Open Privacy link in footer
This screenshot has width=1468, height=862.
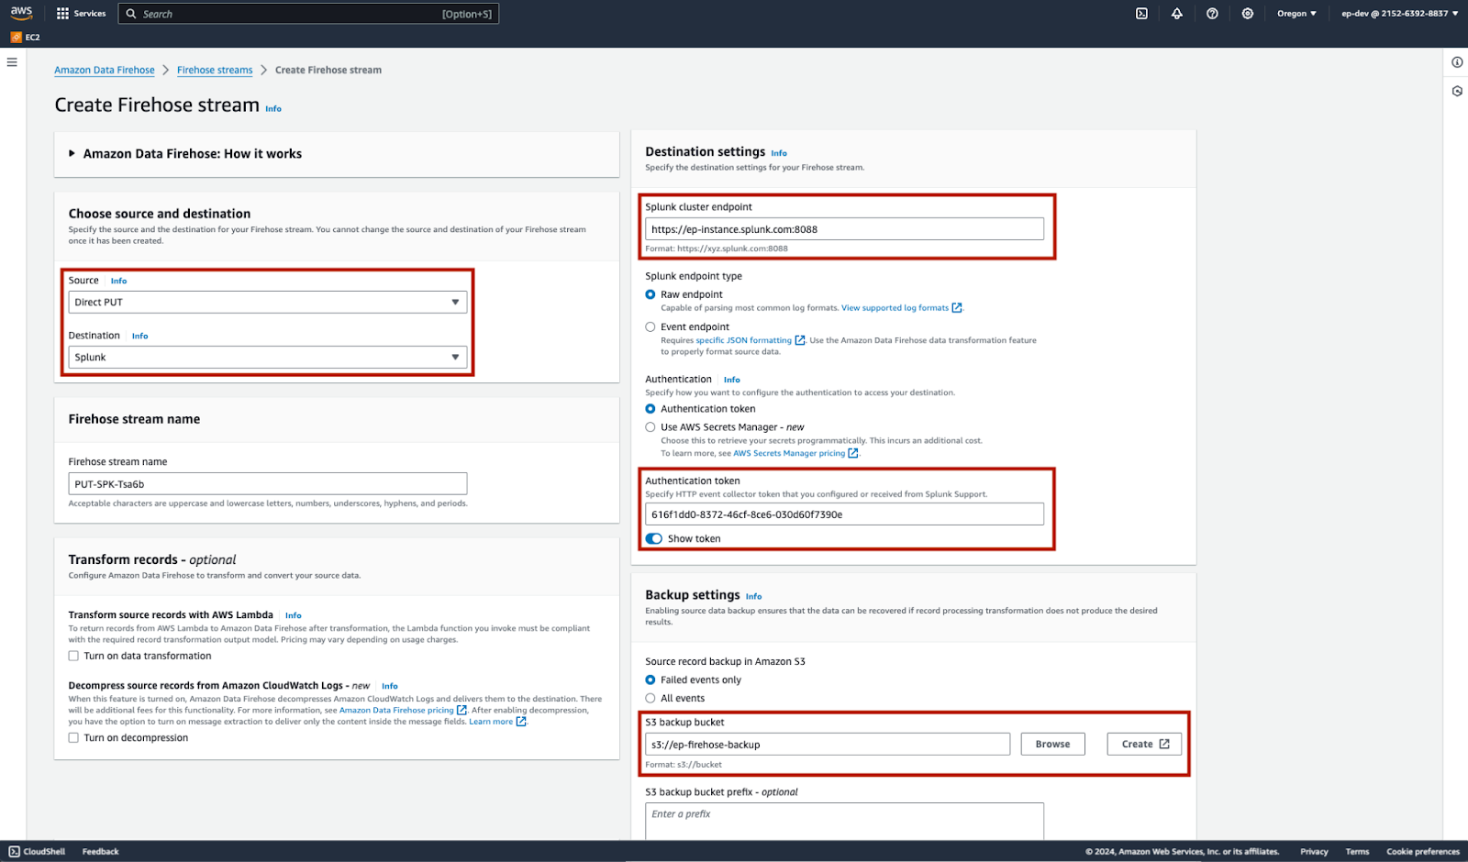(x=1314, y=852)
